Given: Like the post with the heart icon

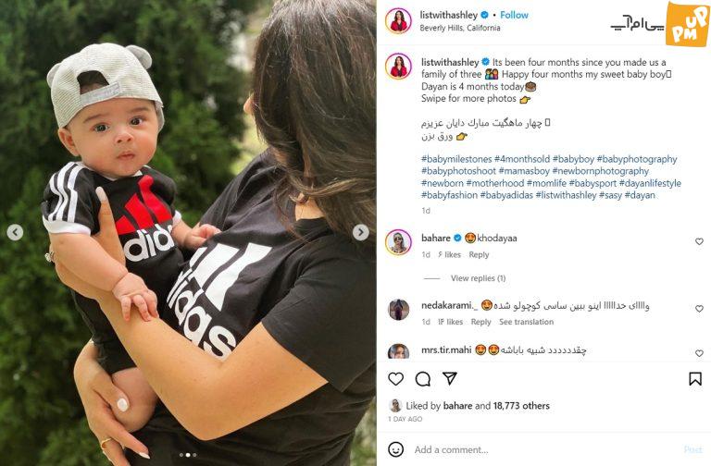Looking at the screenshot, I should point(396,378).
